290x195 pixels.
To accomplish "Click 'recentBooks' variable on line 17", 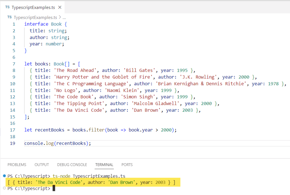I will [x=50, y=130].
